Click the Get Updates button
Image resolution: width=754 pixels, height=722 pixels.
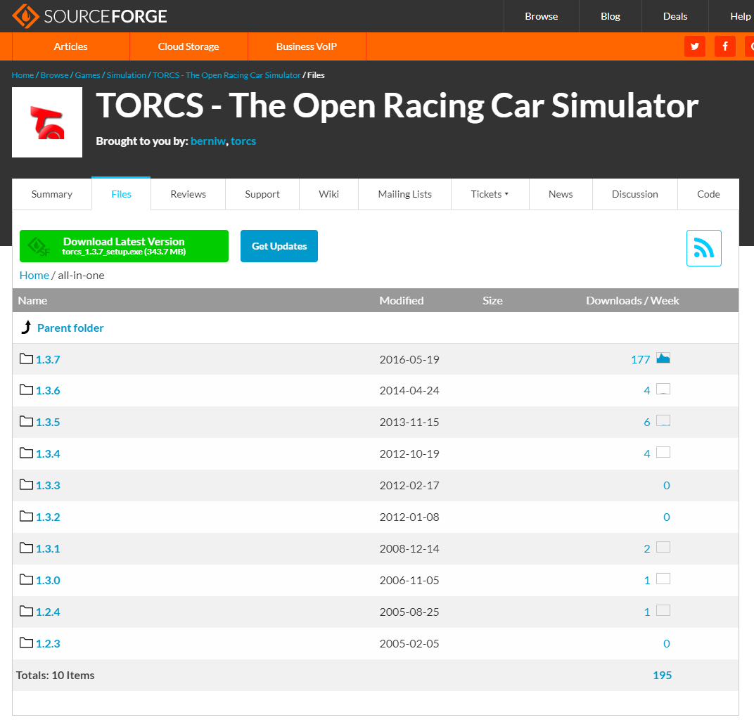[279, 246]
